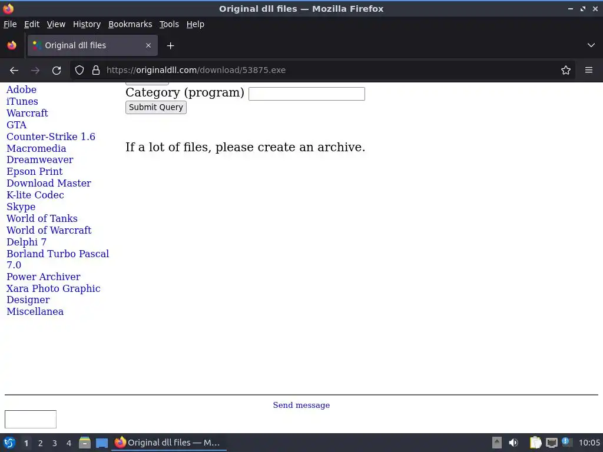
Task: Open the Skype category link
Action: [21, 207]
